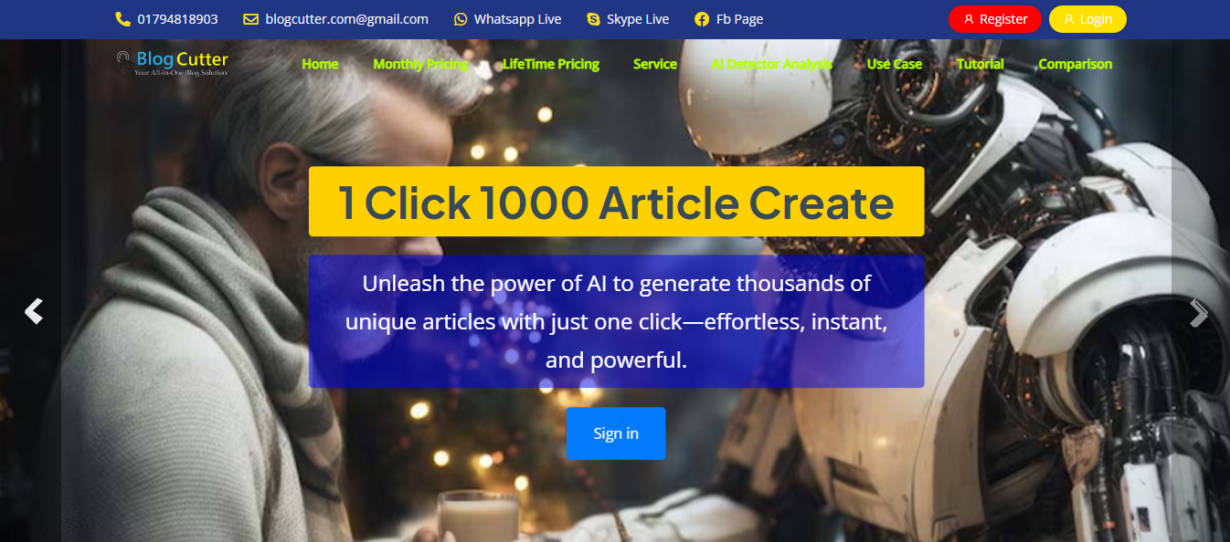Open the Use Case menu item
Image resolution: width=1230 pixels, height=542 pixels.
click(x=895, y=64)
